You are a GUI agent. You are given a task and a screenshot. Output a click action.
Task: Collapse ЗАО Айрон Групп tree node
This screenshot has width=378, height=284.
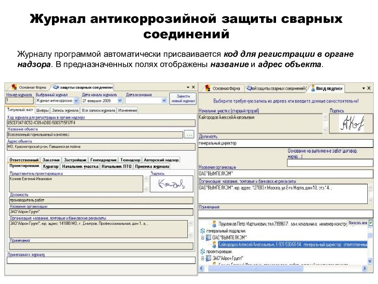click(202, 258)
